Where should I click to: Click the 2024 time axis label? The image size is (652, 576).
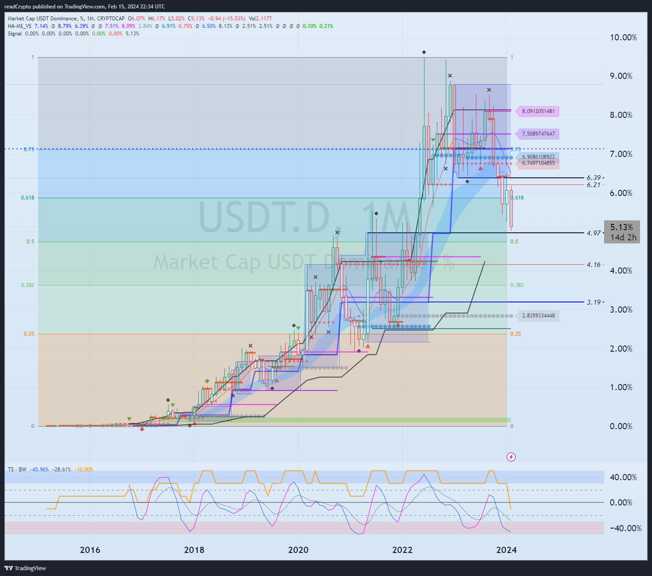pyautogui.click(x=507, y=550)
